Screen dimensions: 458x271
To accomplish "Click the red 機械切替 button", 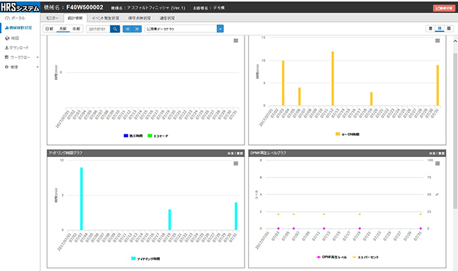I will (x=444, y=8).
